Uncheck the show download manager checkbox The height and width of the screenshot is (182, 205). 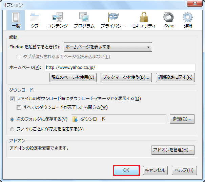point(13,99)
